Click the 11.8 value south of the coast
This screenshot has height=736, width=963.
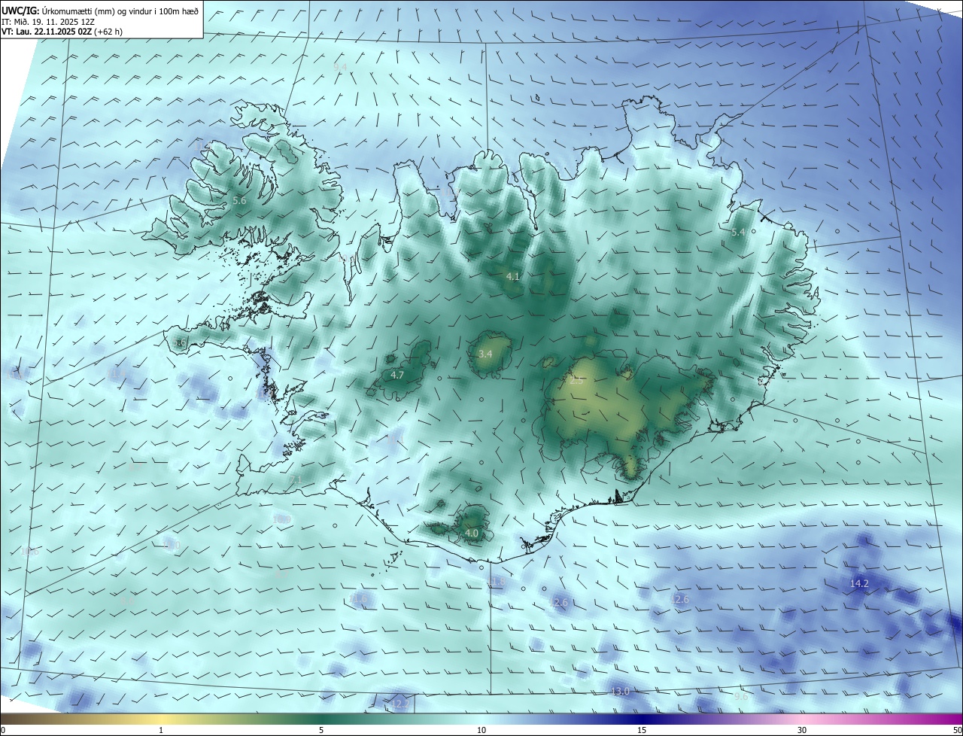coord(497,582)
